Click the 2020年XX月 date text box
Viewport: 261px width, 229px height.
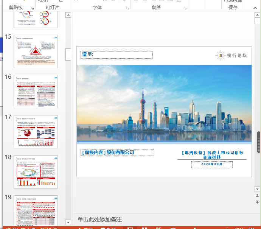click(212, 165)
